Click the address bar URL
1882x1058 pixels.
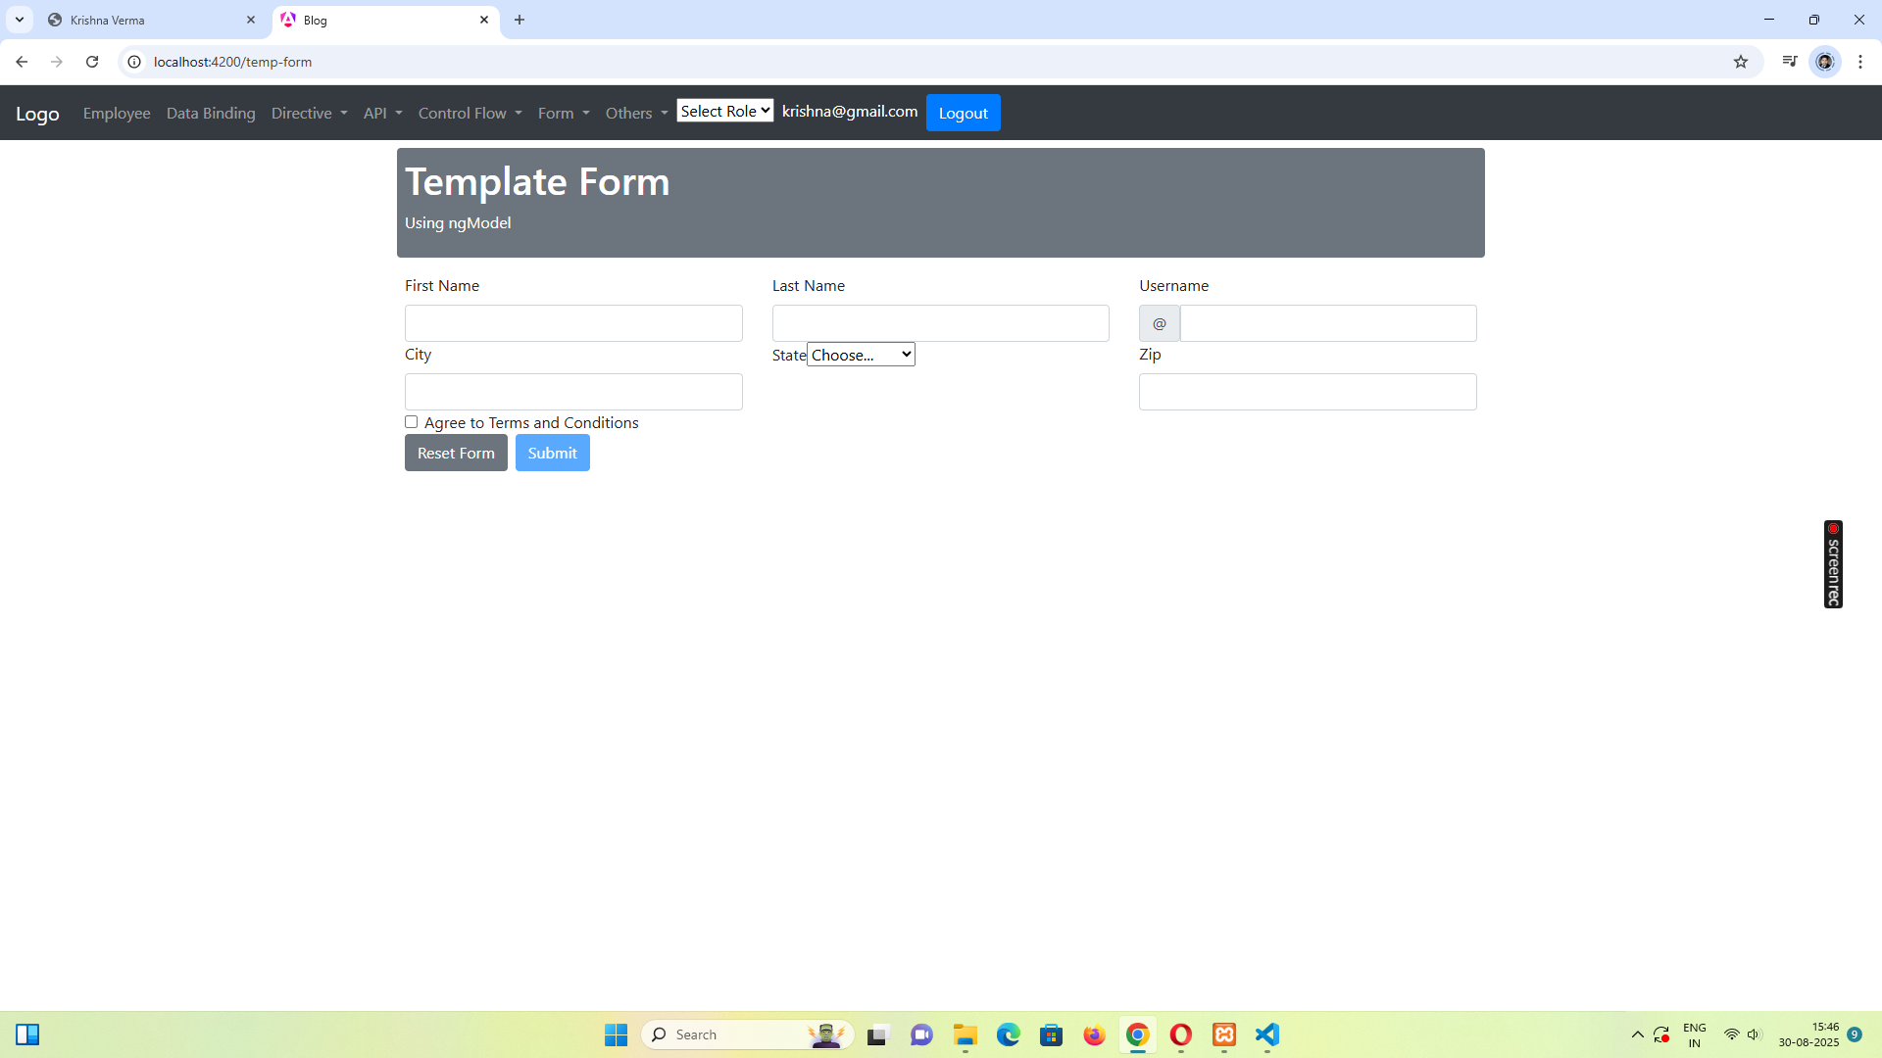(233, 62)
